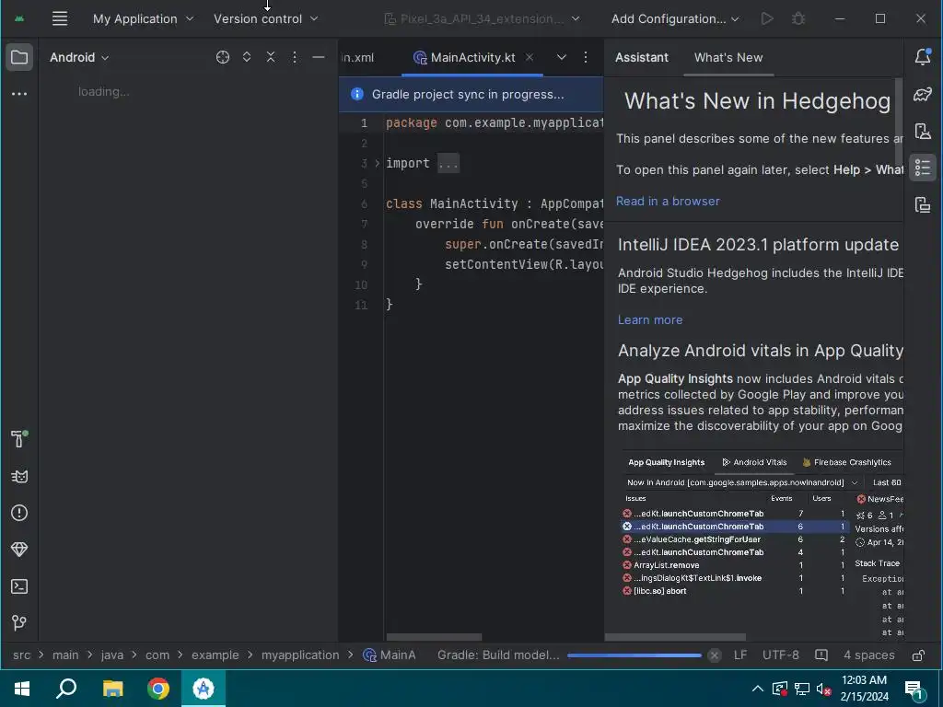The width and height of the screenshot is (943, 707).
Task: Click the status bar column-mode icon
Action: pyautogui.click(x=821, y=655)
